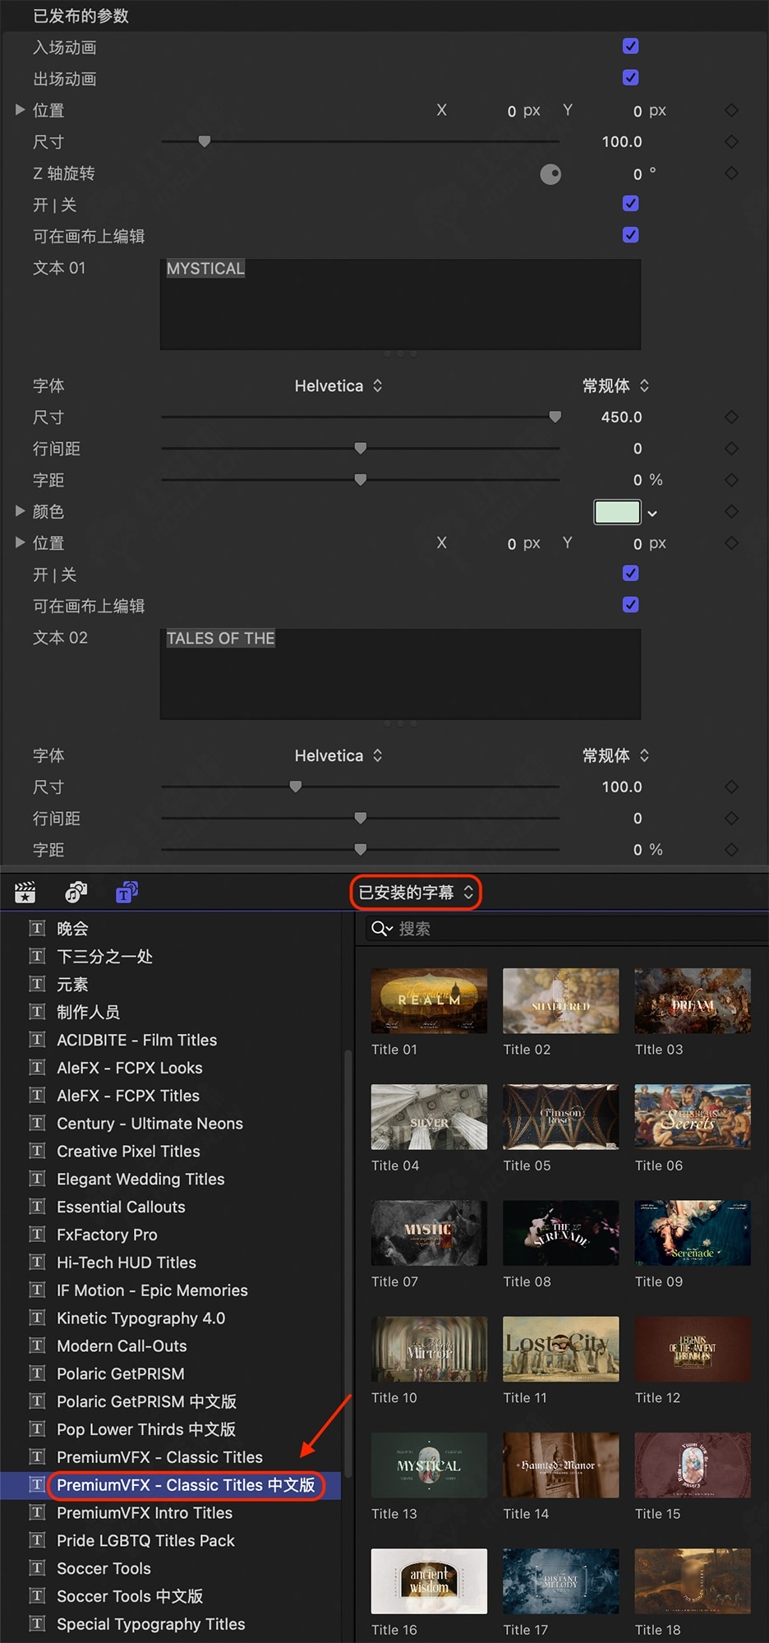Toggle 开 | 关 checkbox above 文本 02

tap(631, 574)
